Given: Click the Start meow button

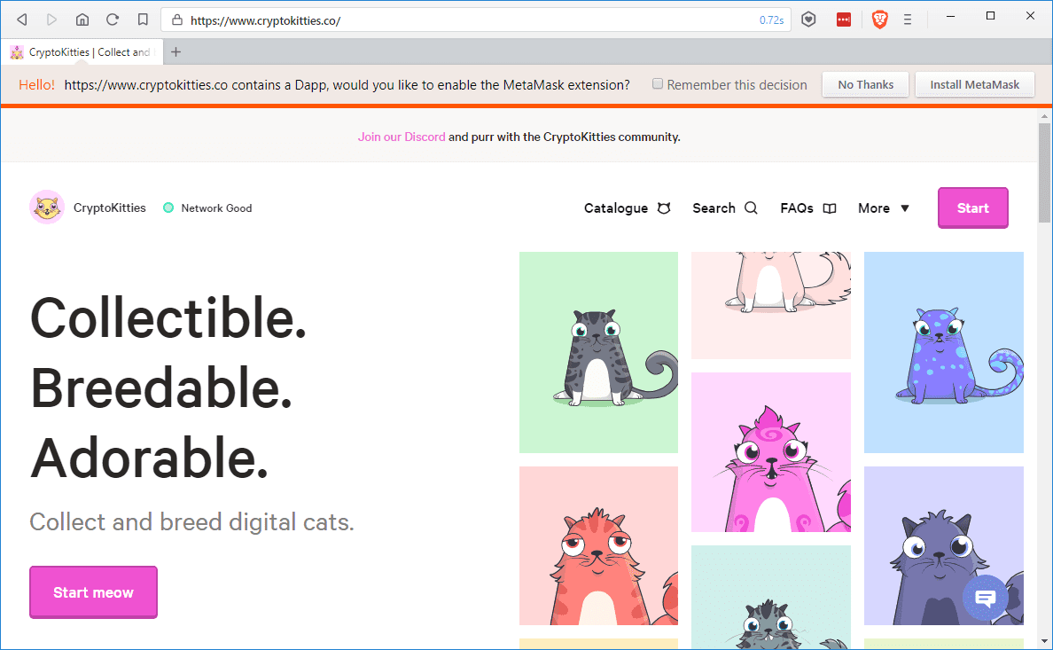Looking at the screenshot, I should click(x=93, y=592).
